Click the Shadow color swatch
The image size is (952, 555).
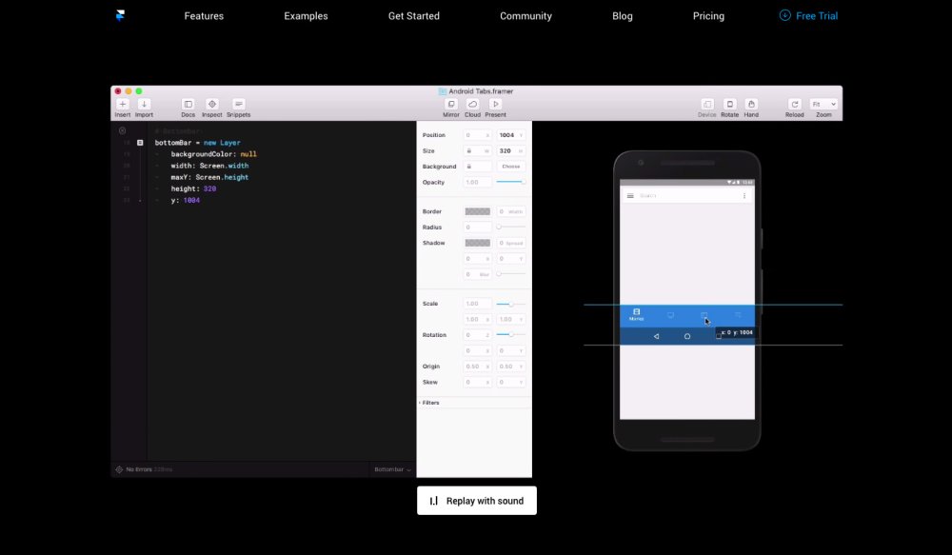[x=478, y=243]
